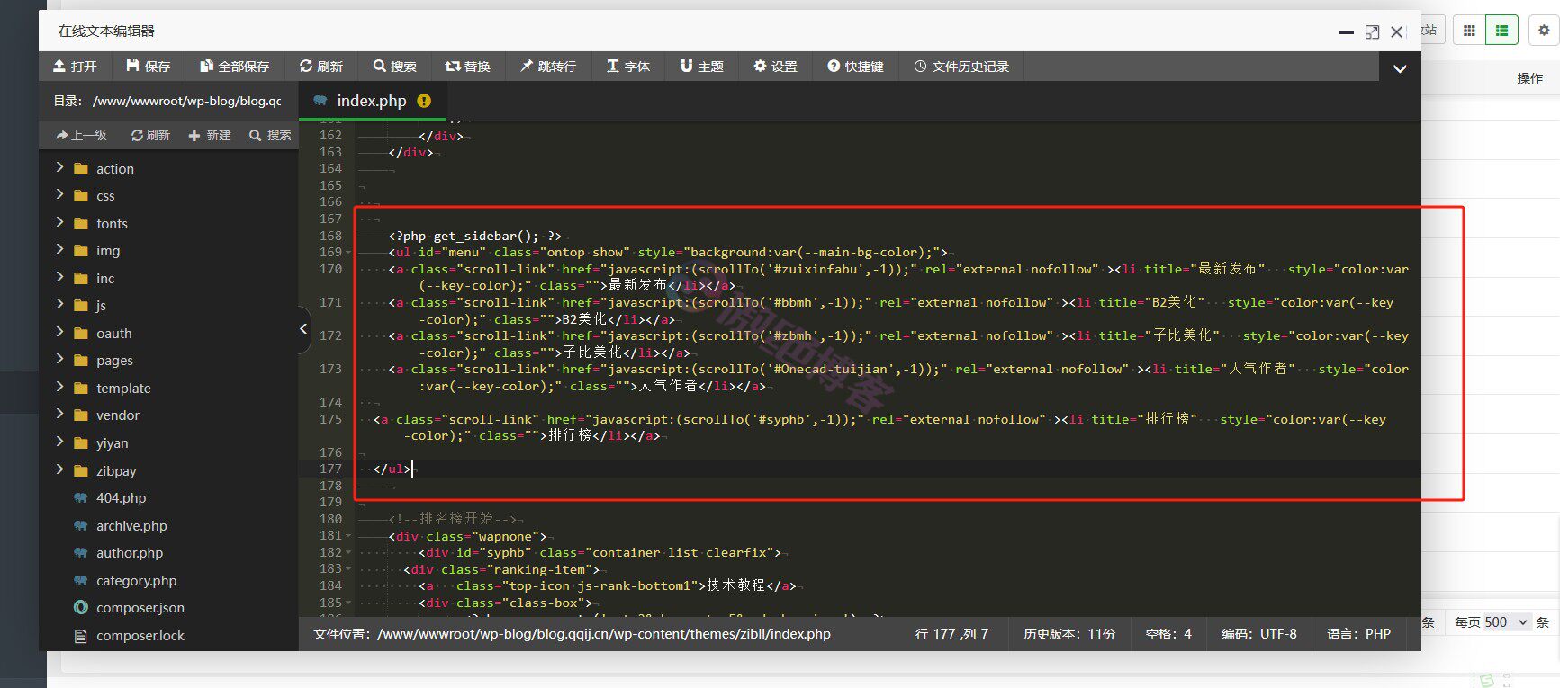
Task: Click the warning icon on index.php tab
Action: [x=424, y=101]
